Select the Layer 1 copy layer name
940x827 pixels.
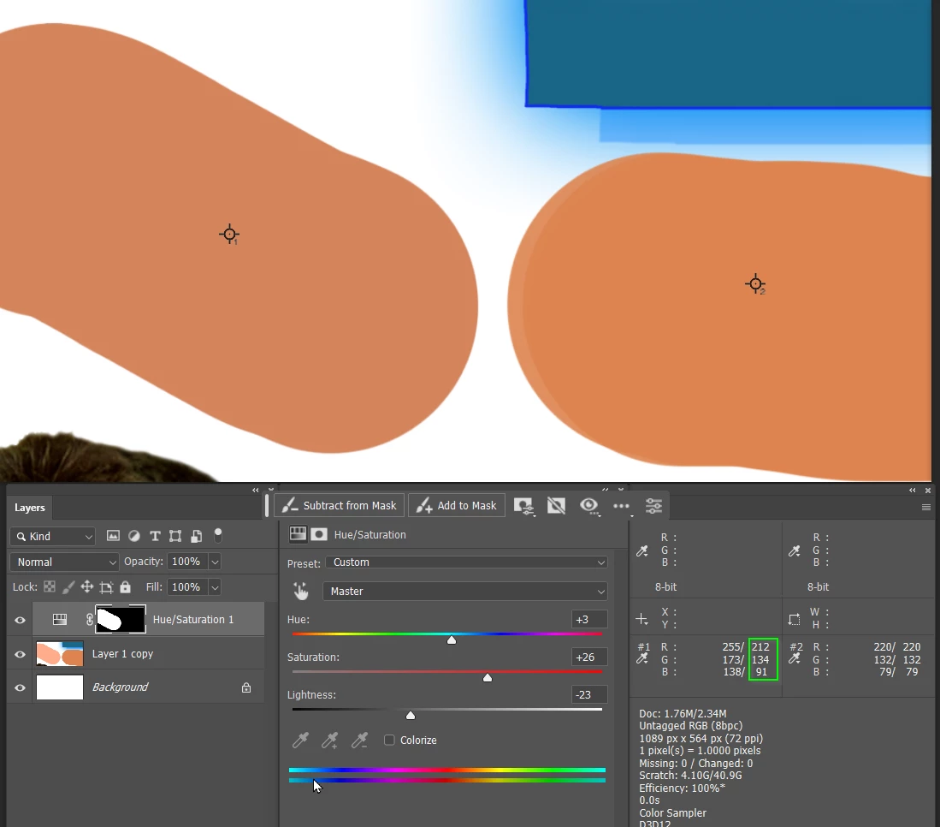click(x=122, y=653)
